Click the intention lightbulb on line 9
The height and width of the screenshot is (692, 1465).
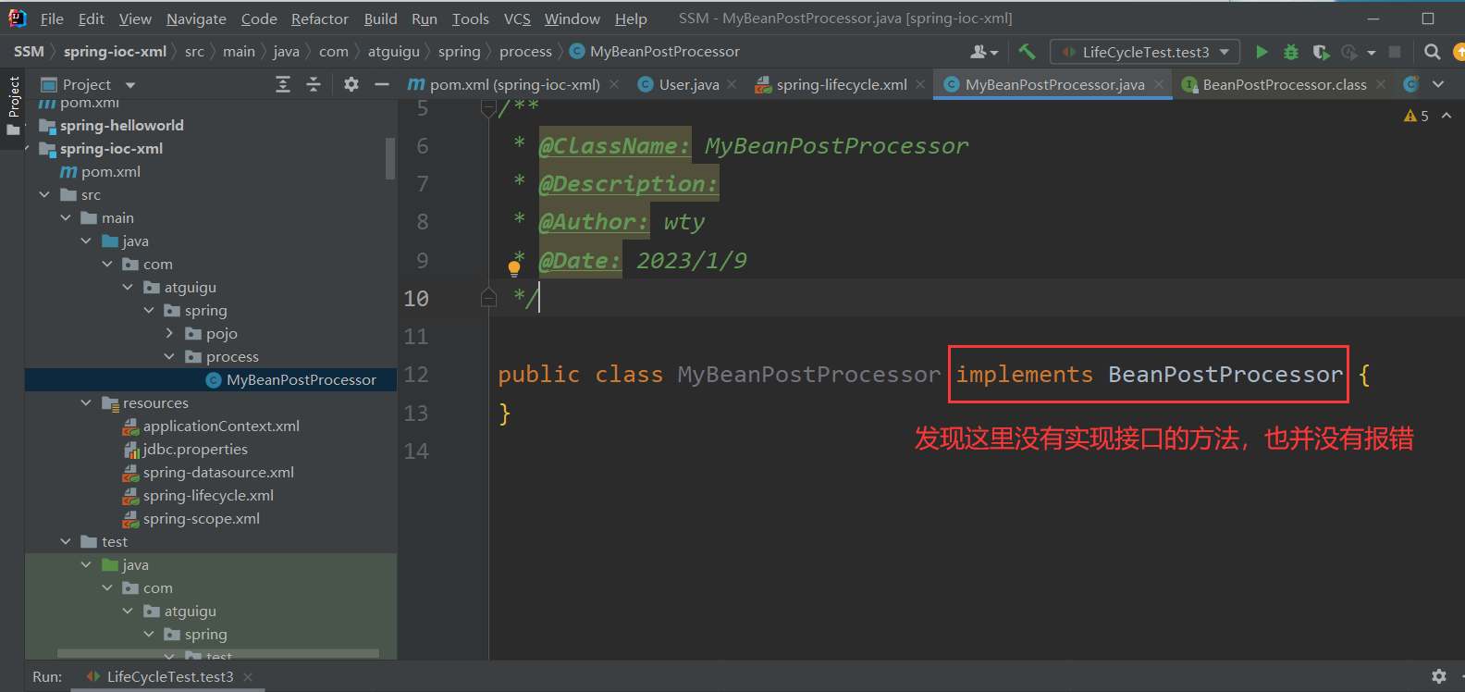514,268
